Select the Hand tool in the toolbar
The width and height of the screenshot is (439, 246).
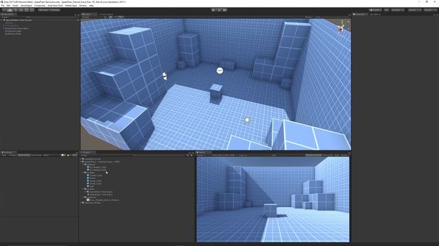point(4,10)
